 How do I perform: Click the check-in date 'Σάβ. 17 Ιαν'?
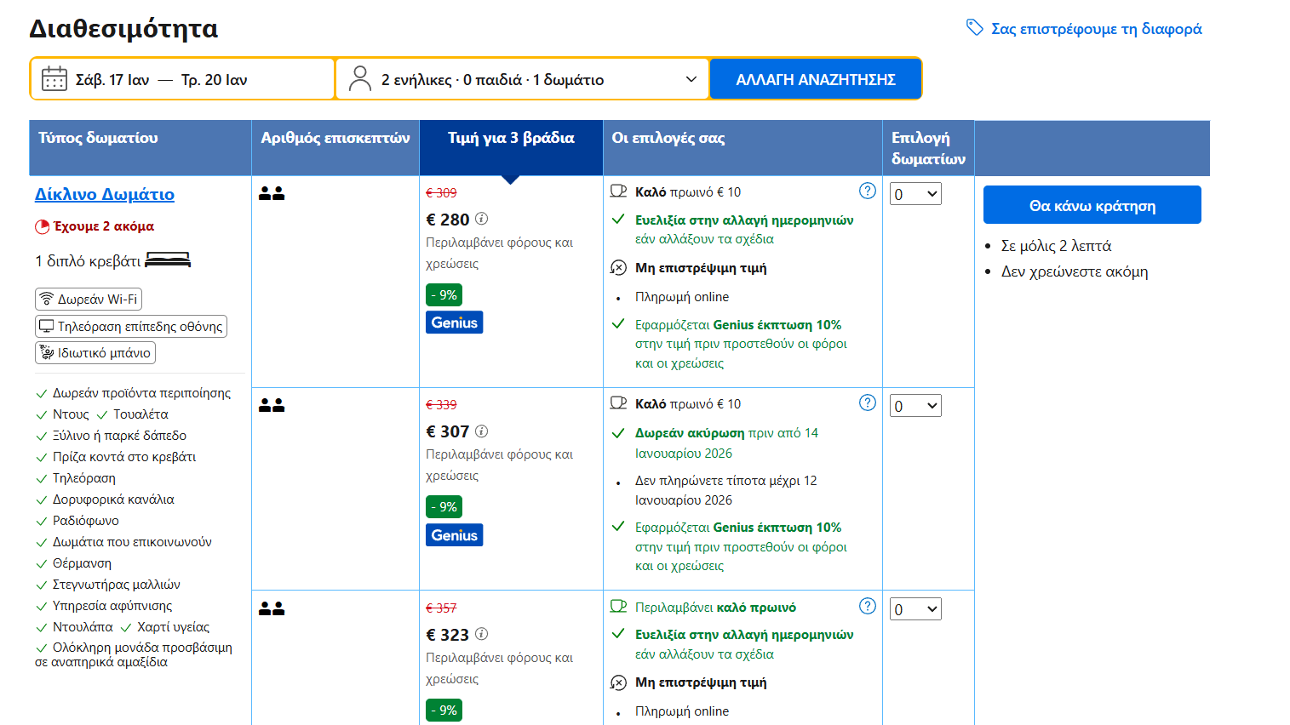[112, 80]
